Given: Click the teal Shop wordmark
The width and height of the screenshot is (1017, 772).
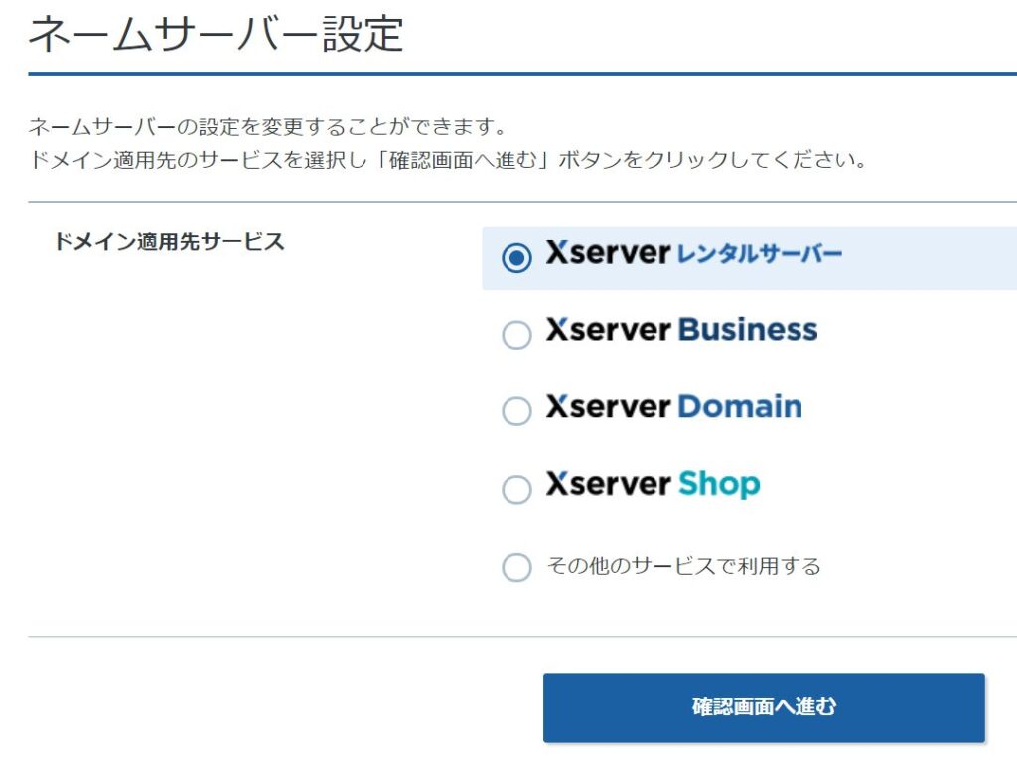Looking at the screenshot, I should [x=719, y=484].
